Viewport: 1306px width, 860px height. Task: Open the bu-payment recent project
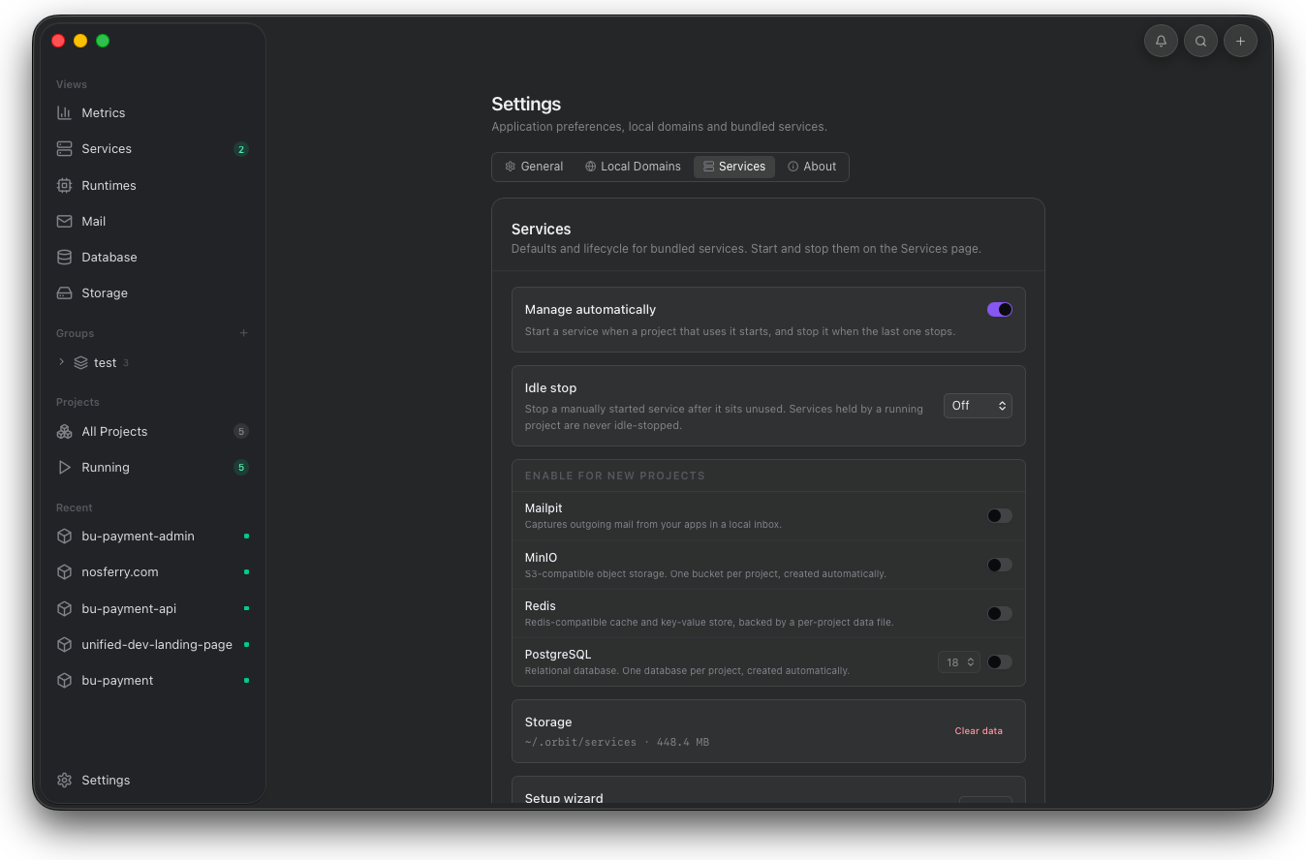click(153, 680)
